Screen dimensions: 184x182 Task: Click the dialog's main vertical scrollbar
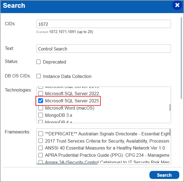(x=181, y=58)
